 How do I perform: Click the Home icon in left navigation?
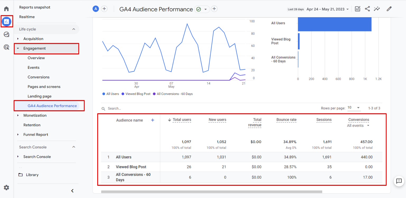(x=6, y=9)
